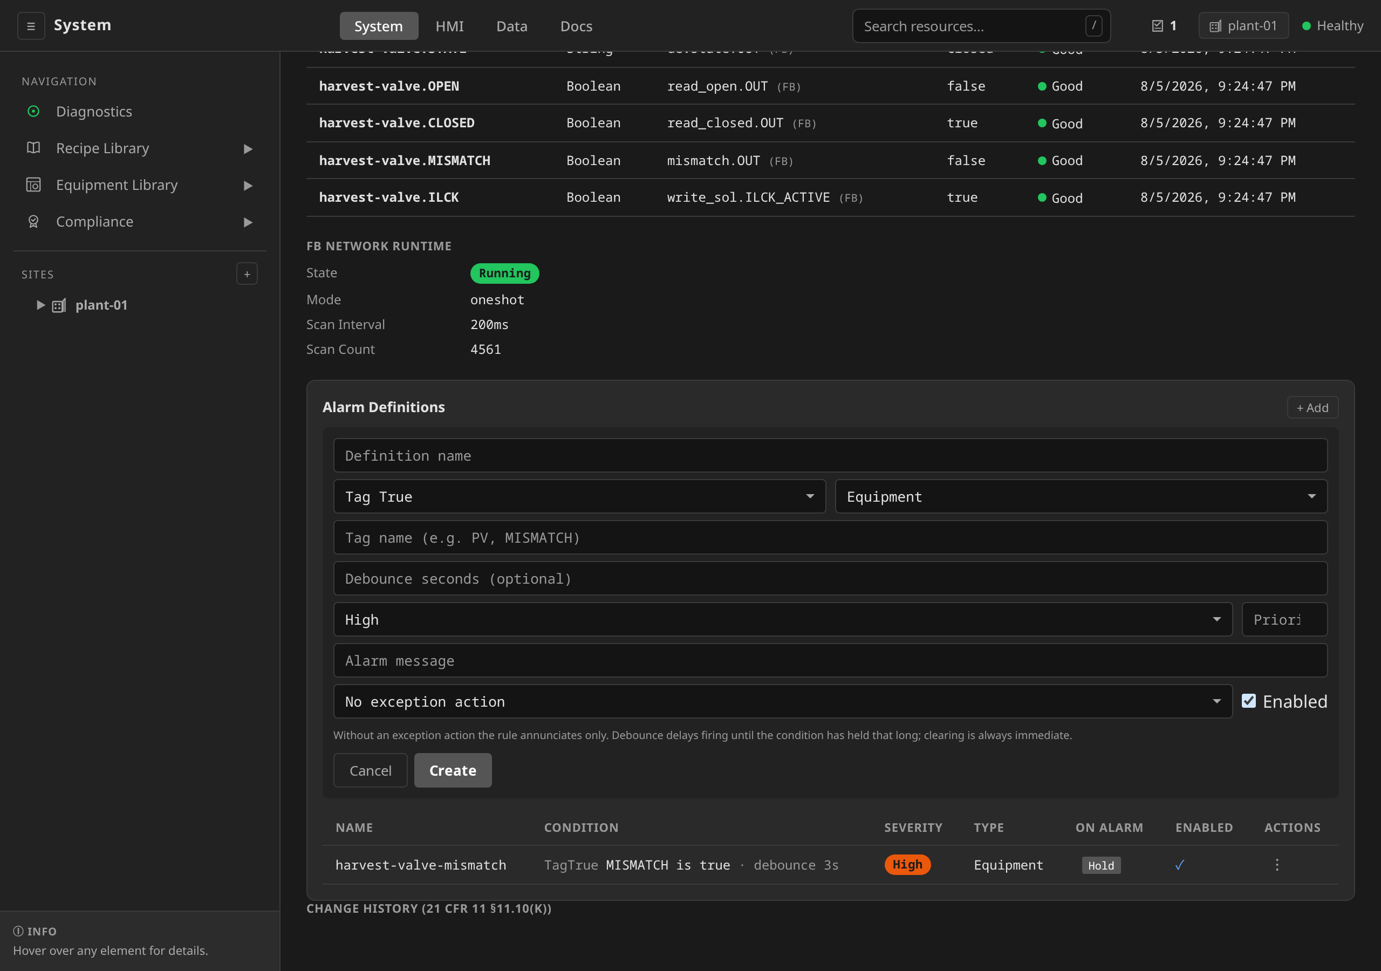
Task: Click harvest-valve.OPEN tag name
Action: point(388,86)
